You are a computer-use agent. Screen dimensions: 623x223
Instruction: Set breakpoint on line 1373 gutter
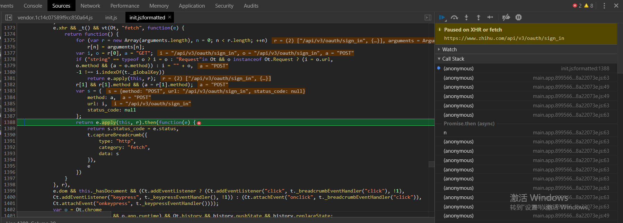coord(9,28)
